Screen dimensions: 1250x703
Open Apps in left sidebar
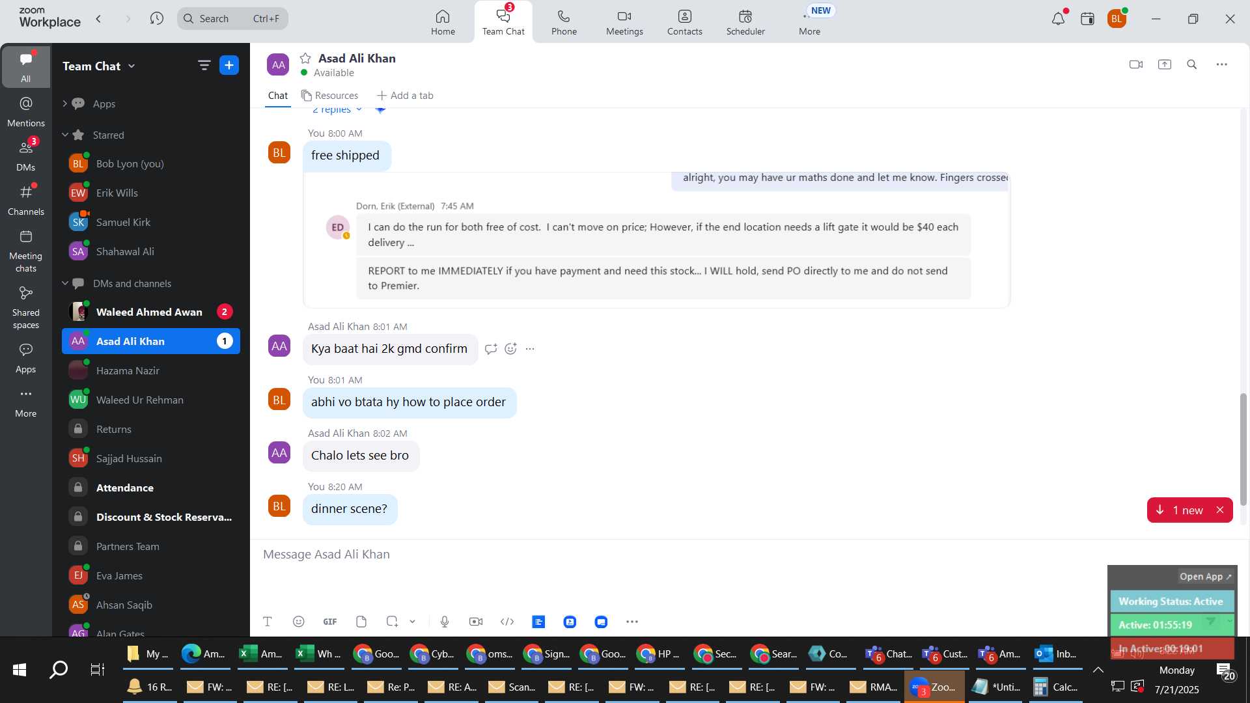(x=26, y=359)
